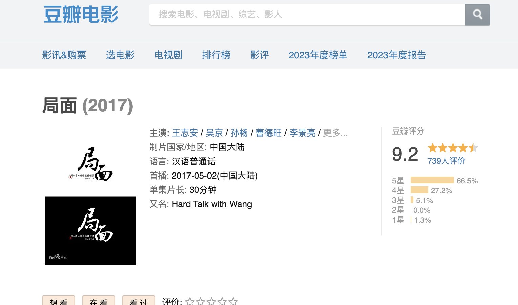The height and width of the screenshot is (305, 518).
Task: Rate one star in 评价
Action: pos(190,301)
